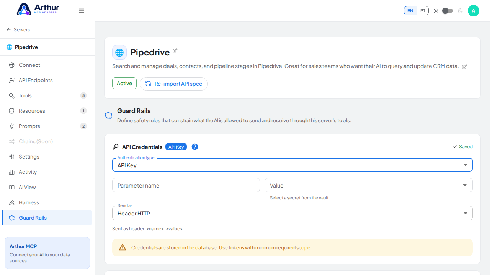Edit server name with pencil icon
Viewport: 490px width, 275px height.
pyautogui.click(x=175, y=51)
